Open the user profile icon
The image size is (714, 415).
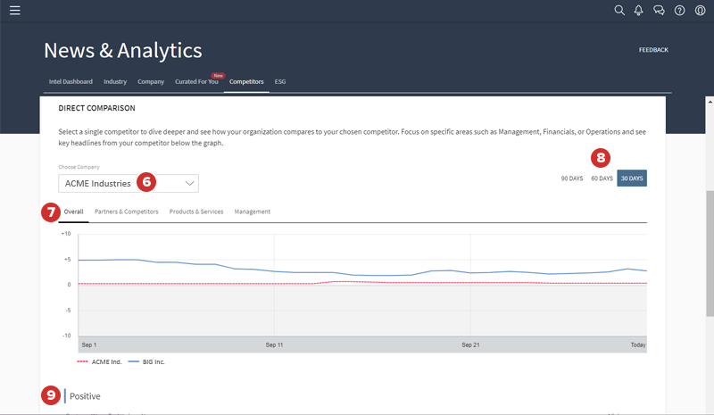700,11
